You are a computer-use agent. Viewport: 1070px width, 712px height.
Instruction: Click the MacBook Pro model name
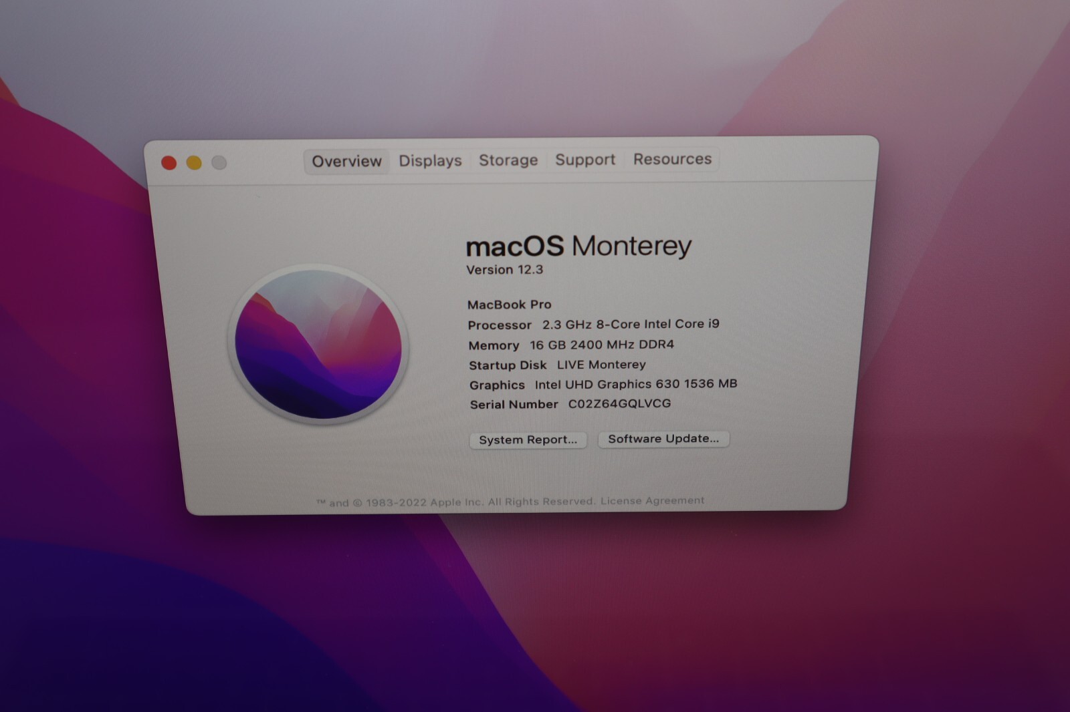click(x=510, y=305)
